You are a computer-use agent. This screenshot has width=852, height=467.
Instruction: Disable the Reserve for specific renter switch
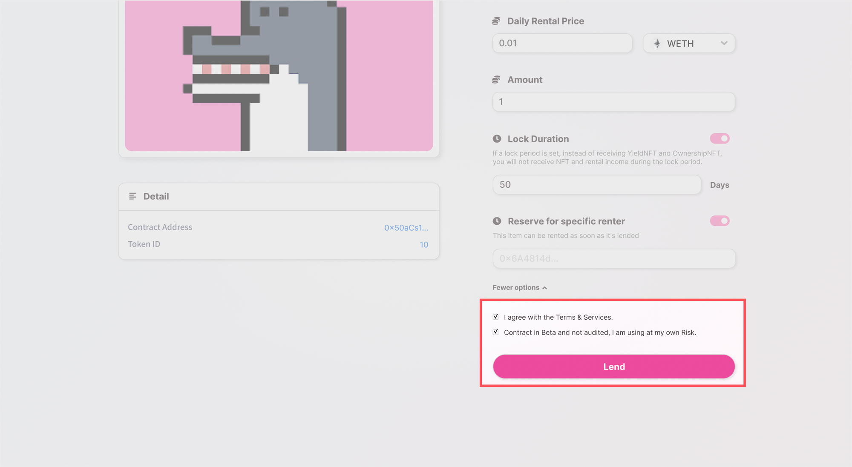click(720, 221)
